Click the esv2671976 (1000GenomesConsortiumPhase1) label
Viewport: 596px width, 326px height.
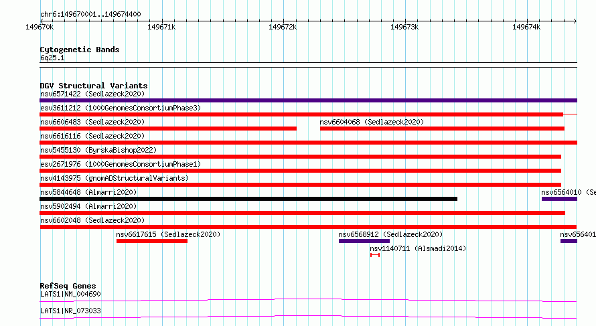(121, 164)
